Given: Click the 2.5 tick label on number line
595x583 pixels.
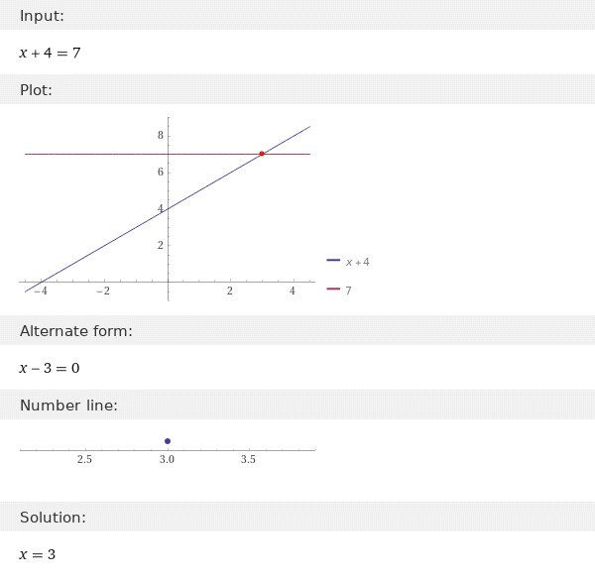Looking at the screenshot, I should 84,460.
